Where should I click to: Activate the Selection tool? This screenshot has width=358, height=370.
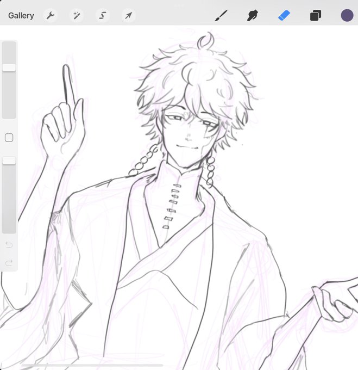pos(103,16)
